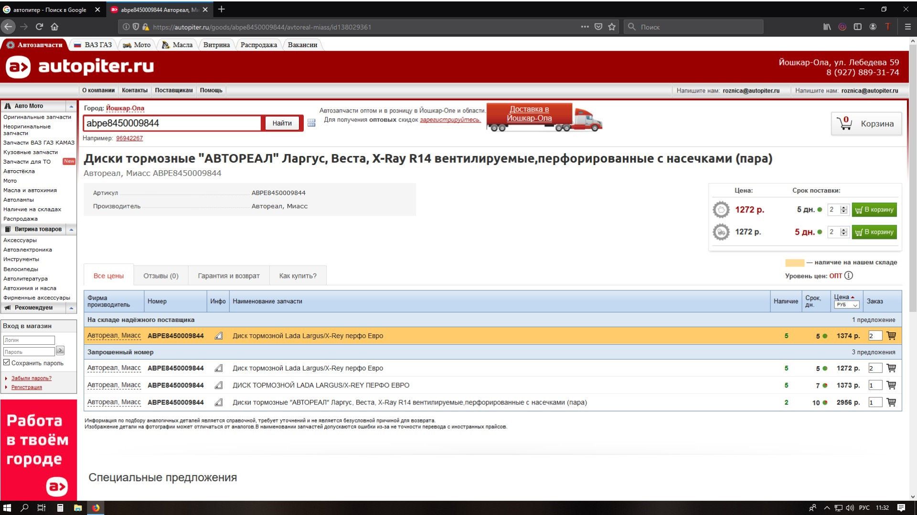Expand the Витрина товаров sidebar section
Viewport: 917px width, 515px height.
point(71,229)
